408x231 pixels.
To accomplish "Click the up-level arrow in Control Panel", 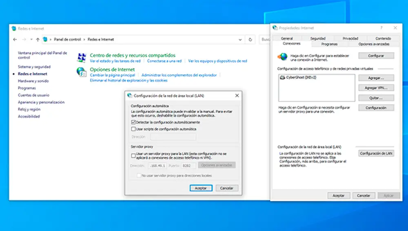I will click(38, 40).
